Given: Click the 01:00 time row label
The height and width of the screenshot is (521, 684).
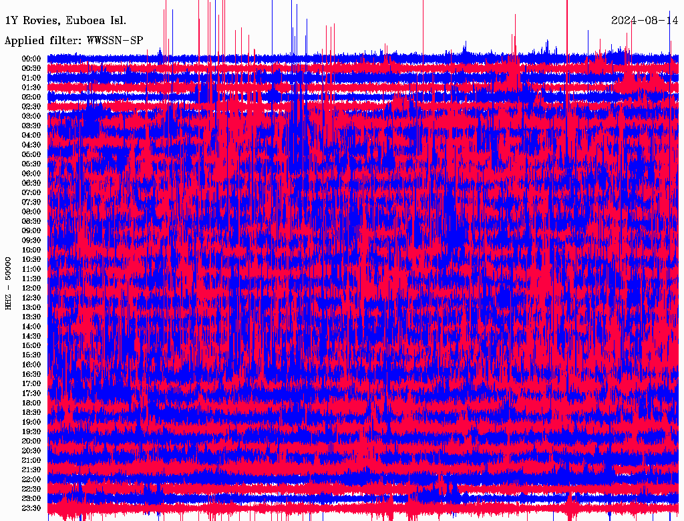Looking at the screenshot, I should (x=32, y=78).
